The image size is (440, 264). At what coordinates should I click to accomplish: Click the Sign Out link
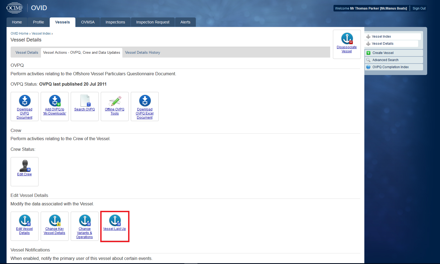click(419, 8)
